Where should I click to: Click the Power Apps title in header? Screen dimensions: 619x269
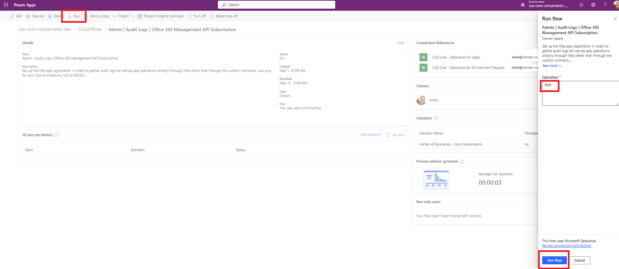point(25,5)
